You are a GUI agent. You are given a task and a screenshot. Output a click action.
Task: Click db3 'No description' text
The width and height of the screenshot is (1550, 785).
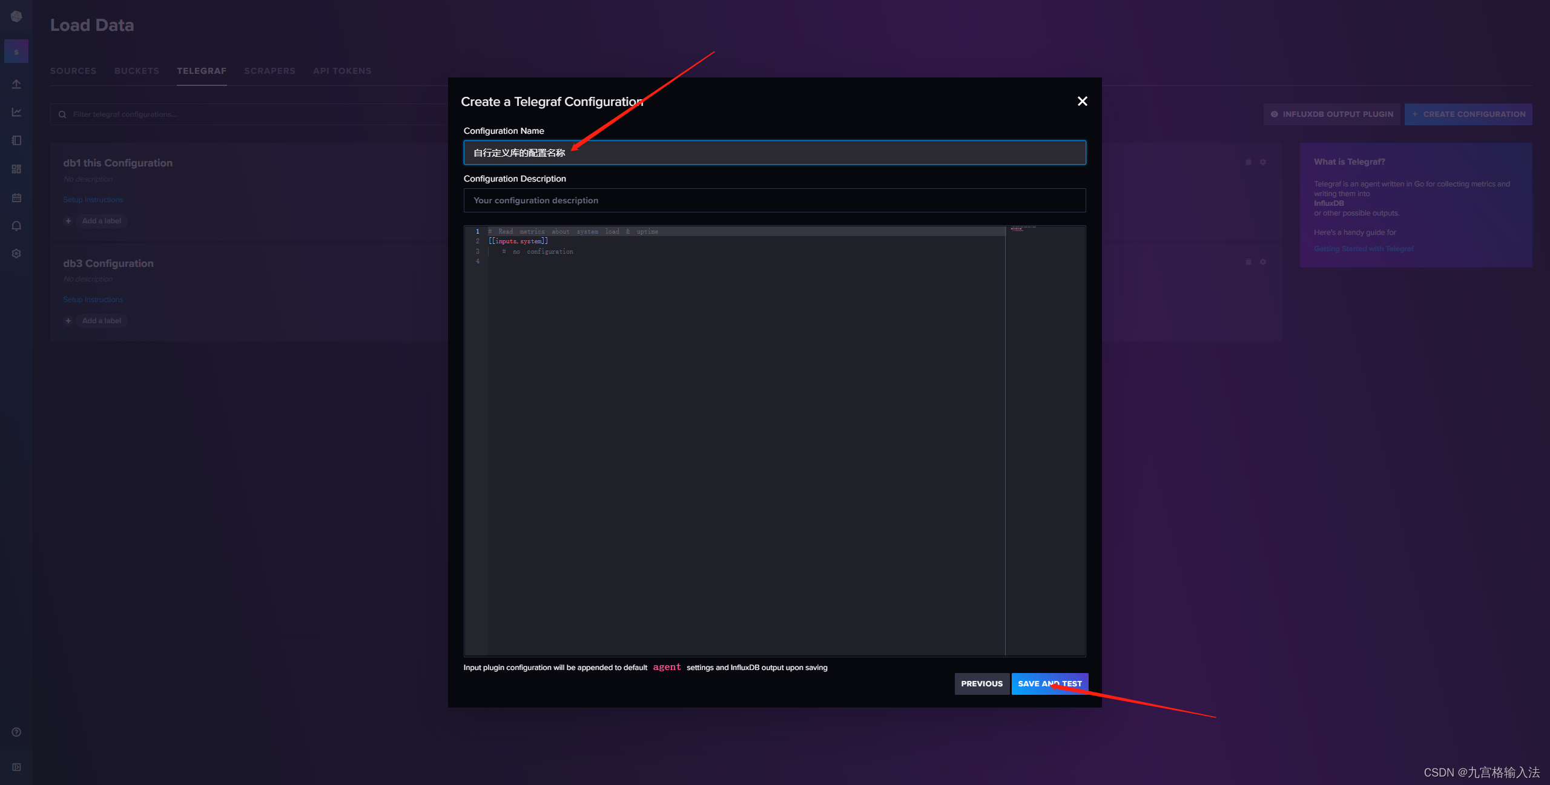tap(88, 279)
